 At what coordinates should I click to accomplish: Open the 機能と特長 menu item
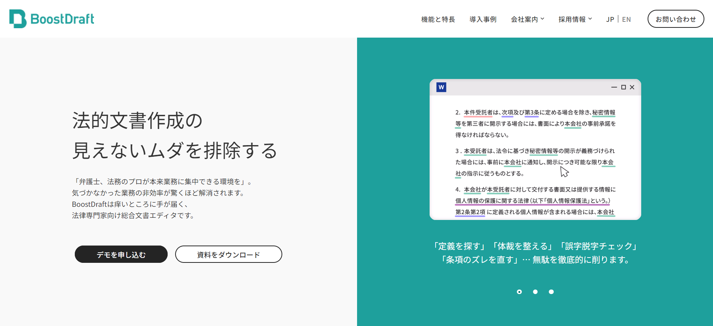(438, 19)
